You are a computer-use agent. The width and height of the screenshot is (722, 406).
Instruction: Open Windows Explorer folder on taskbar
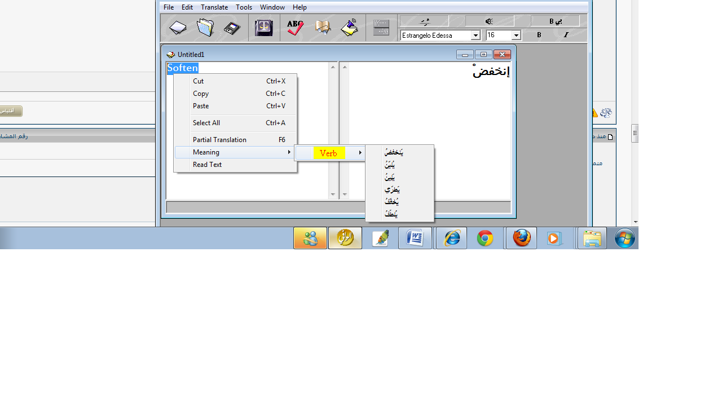pyautogui.click(x=592, y=239)
